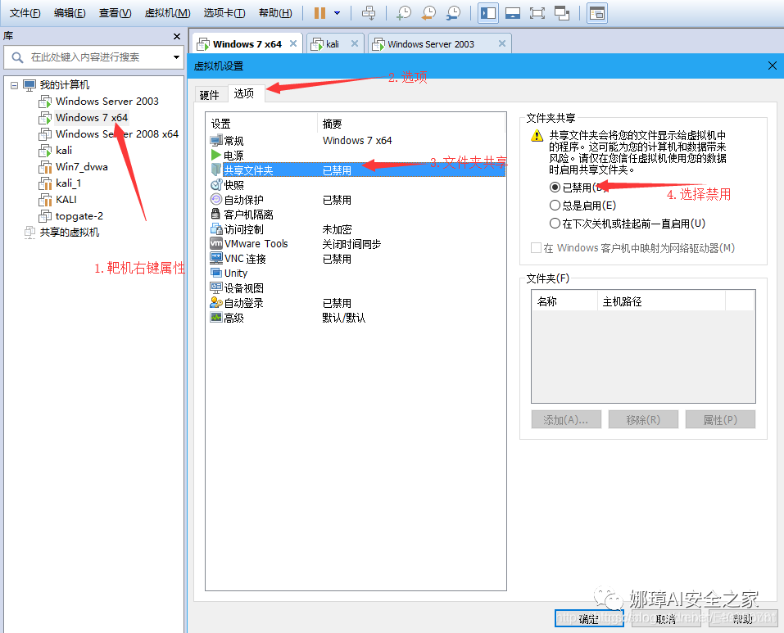
Task: Select the Unity settings row
Action: (x=357, y=274)
